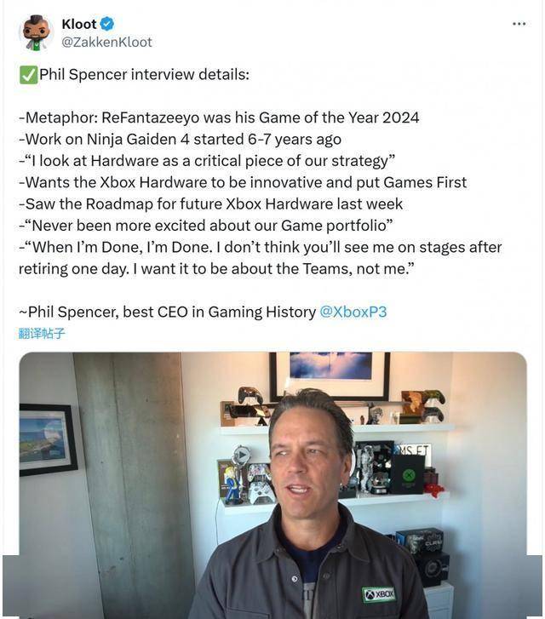Click the MS-FT license plate on shelf
The height and width of the screenshot is (619, 545).
point(414,450)
